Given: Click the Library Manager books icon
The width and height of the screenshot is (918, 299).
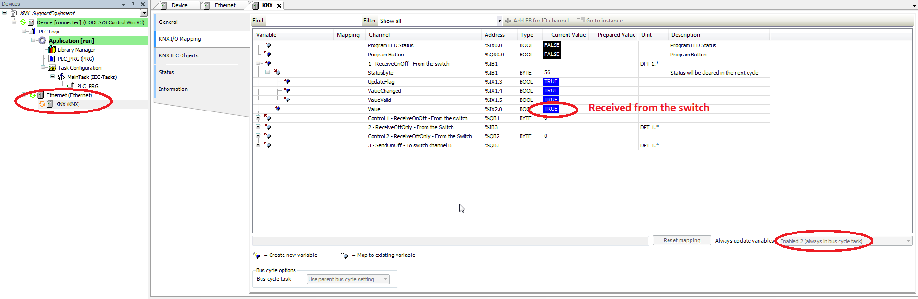Looking at the screenshot, I should coord(52,50).
